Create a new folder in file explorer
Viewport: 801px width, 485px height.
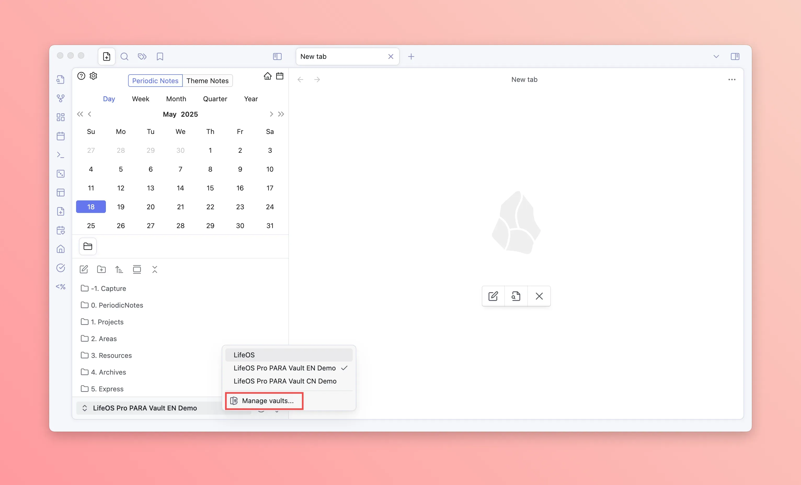[101, 269]
